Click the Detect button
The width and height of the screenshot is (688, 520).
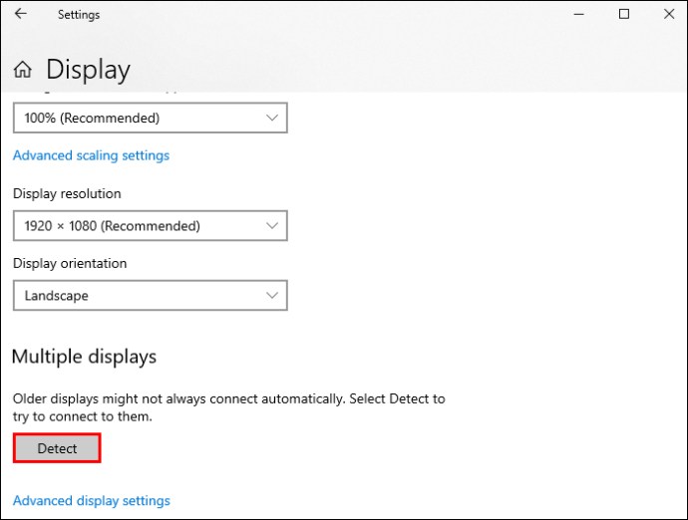(x=57, y=448)
